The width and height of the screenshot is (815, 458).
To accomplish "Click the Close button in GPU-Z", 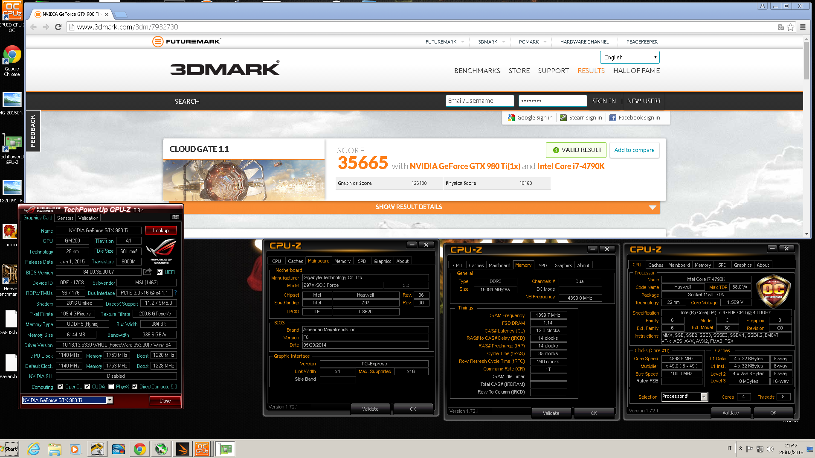I will click(165, 400).
